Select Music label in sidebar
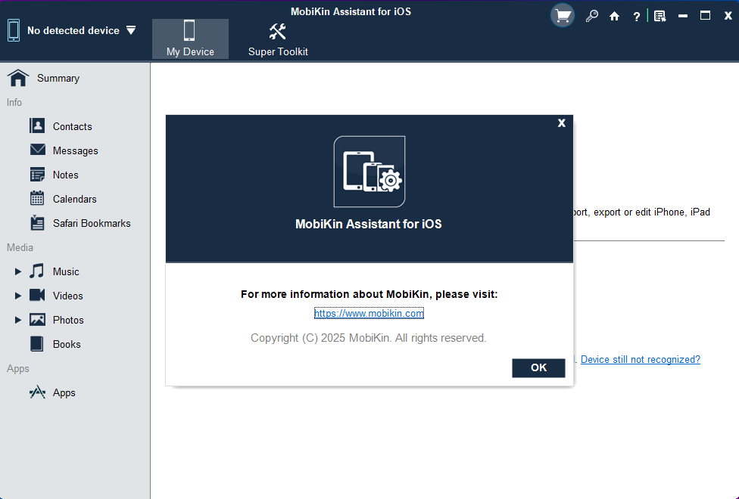The image size is (739, 499). point(66,272)
